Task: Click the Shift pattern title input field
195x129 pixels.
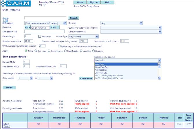Action: [44, 32]
